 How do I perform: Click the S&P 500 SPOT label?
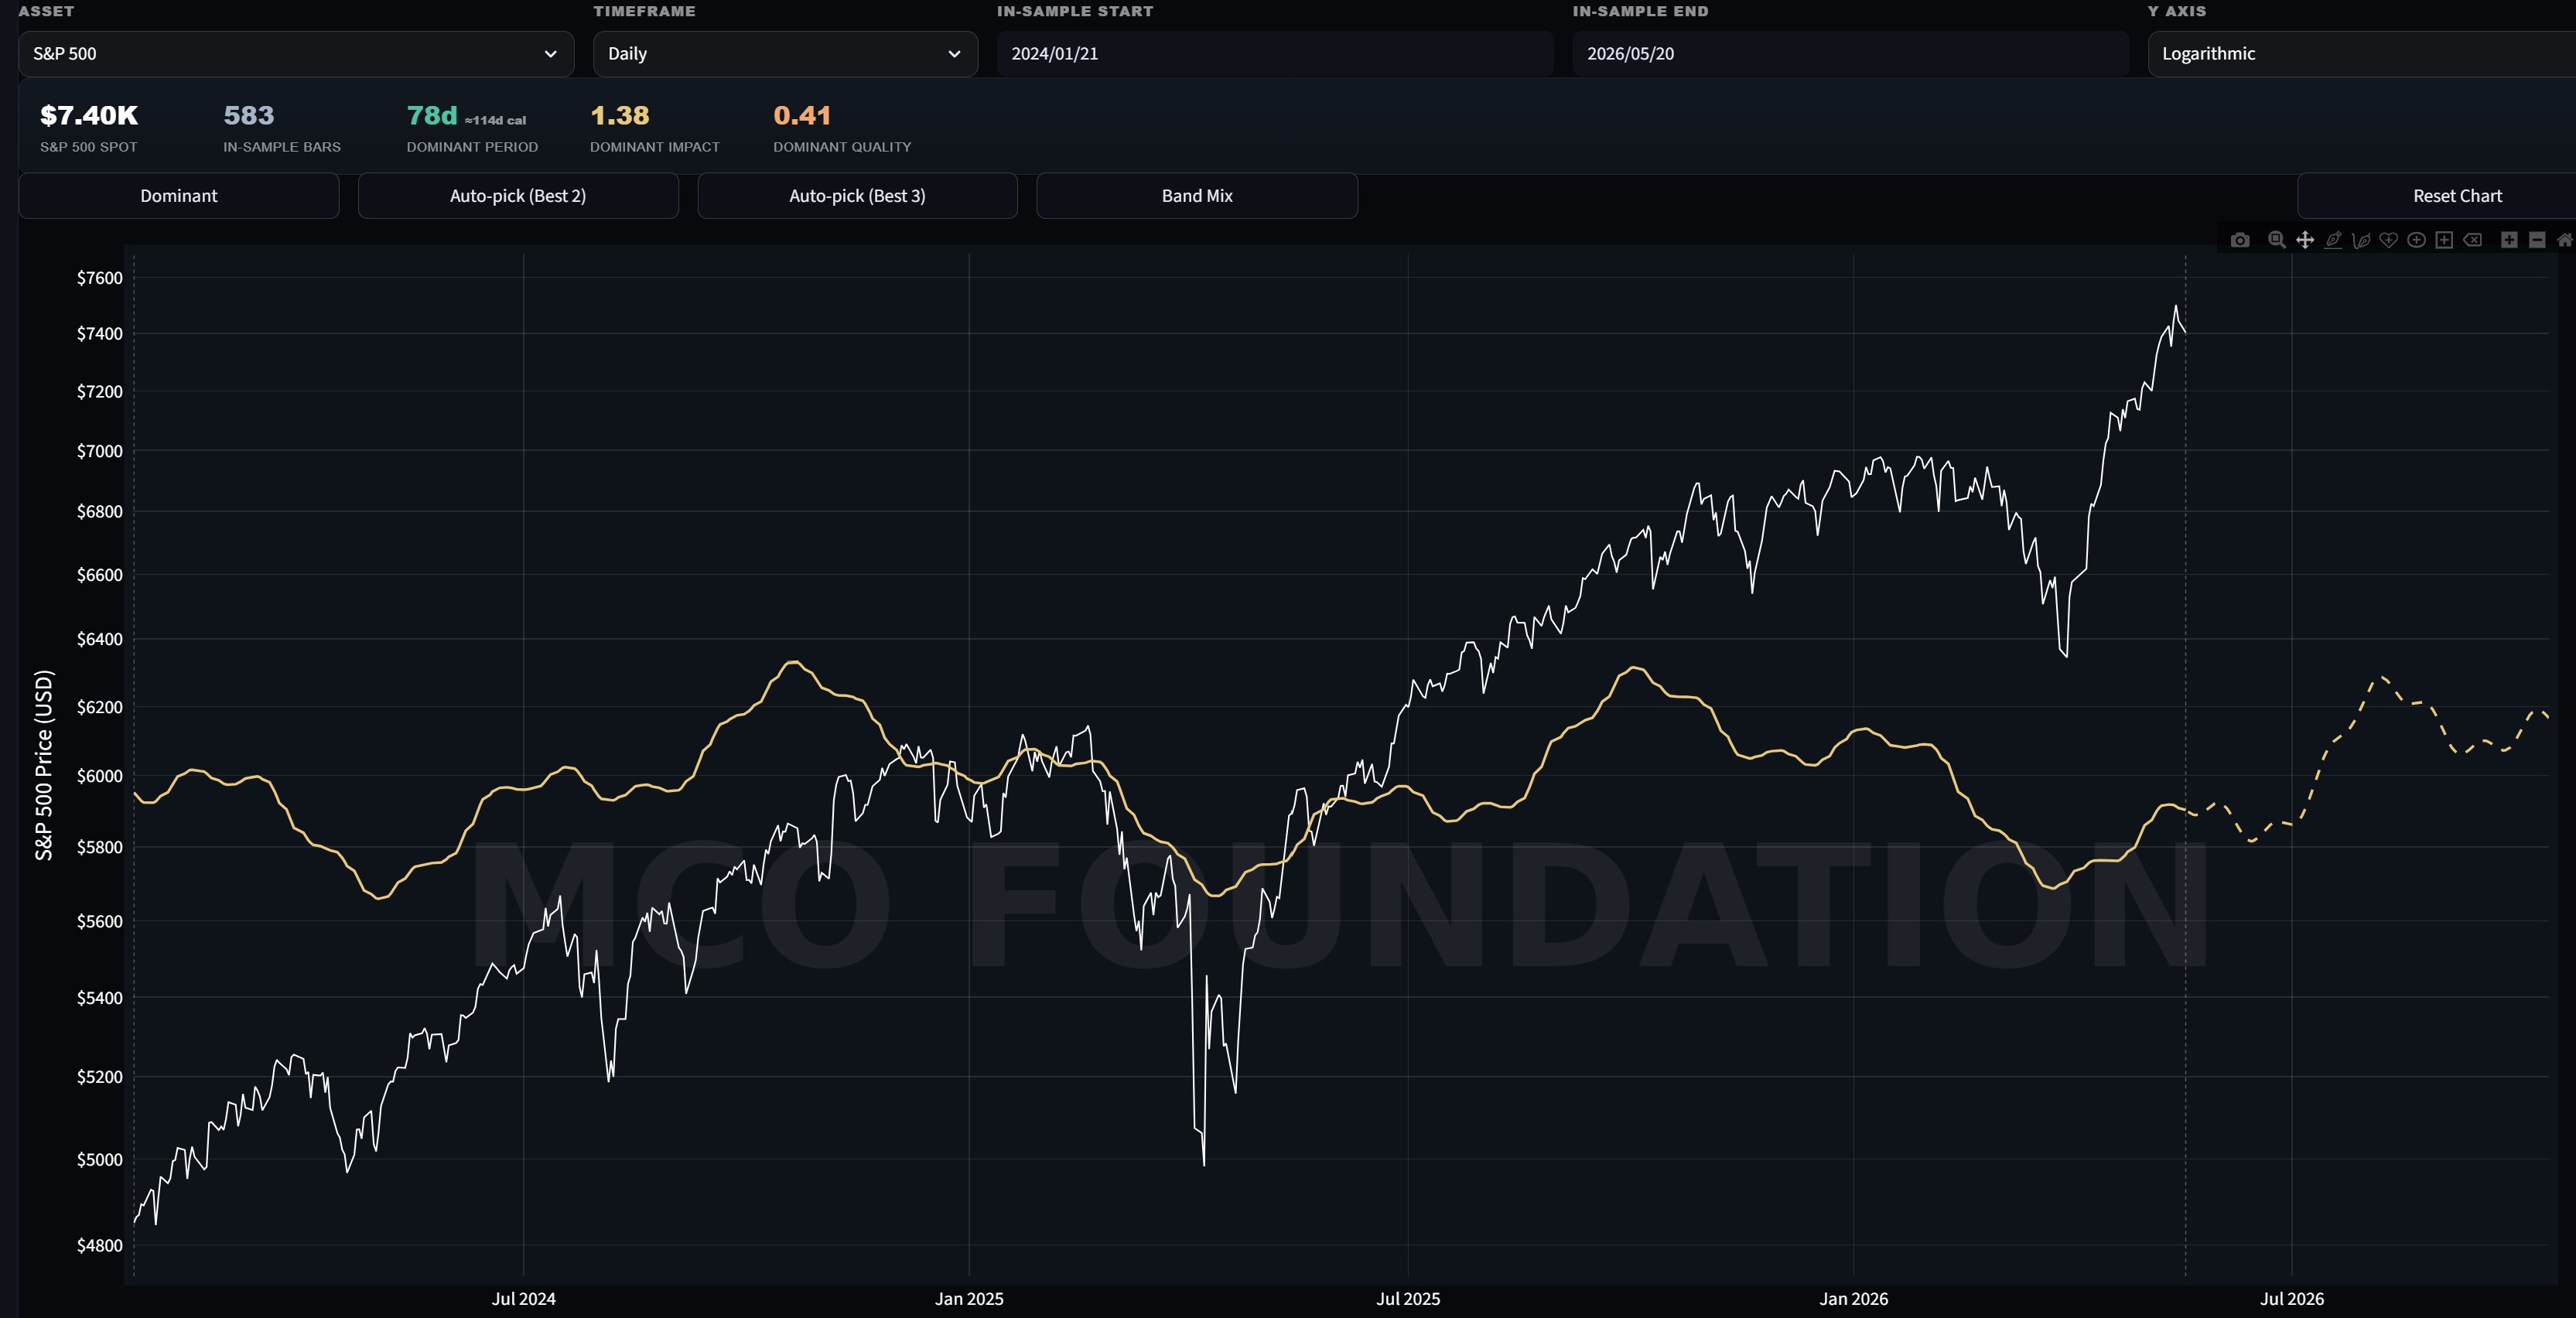[x=89, y=147]
